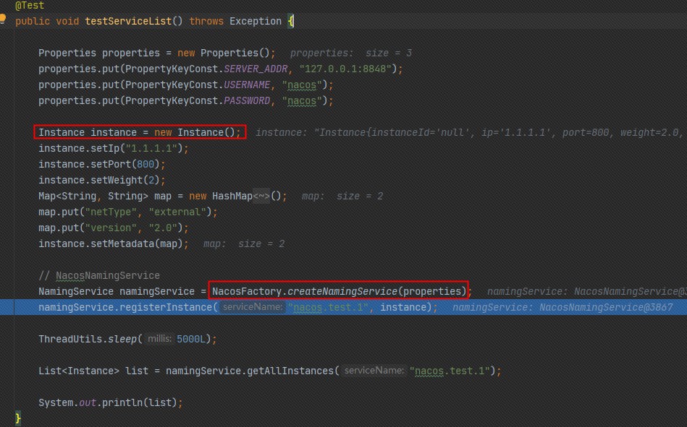Click the 5000L millis value
The height and width of the screenshot is (427, 687).
pos(191,339)
